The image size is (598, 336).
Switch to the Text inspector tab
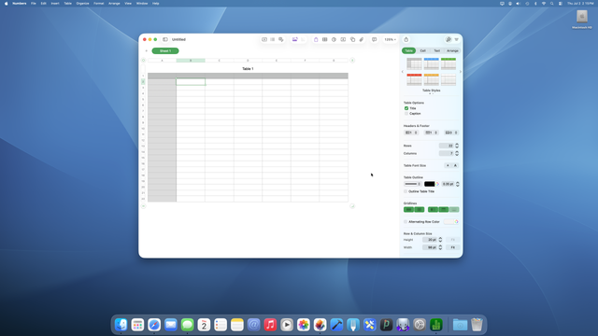(x=437, y=50)
